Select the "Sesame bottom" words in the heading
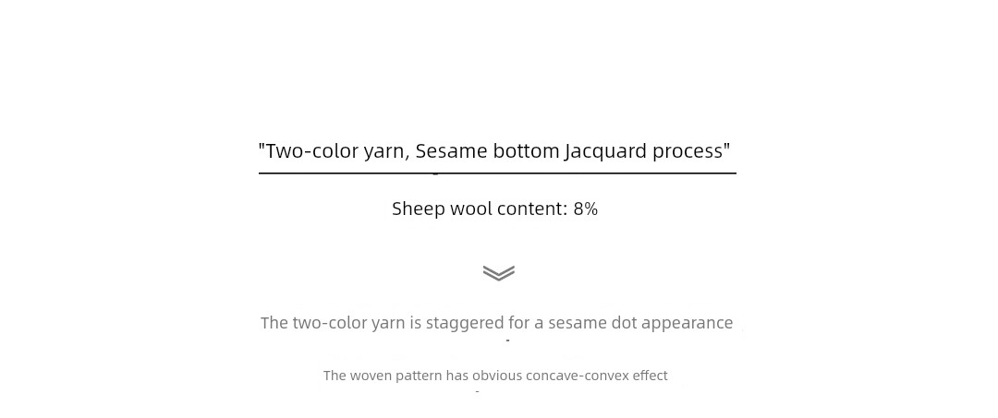The image size is (998, 418). tap(487, 151)
